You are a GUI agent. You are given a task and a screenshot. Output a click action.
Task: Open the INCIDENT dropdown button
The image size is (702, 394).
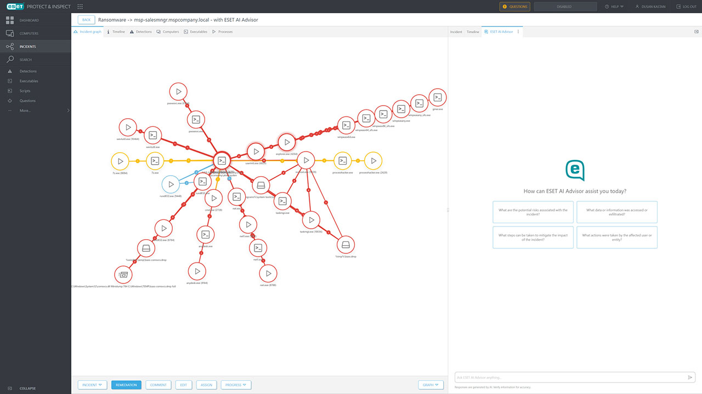tap(93, 385)
